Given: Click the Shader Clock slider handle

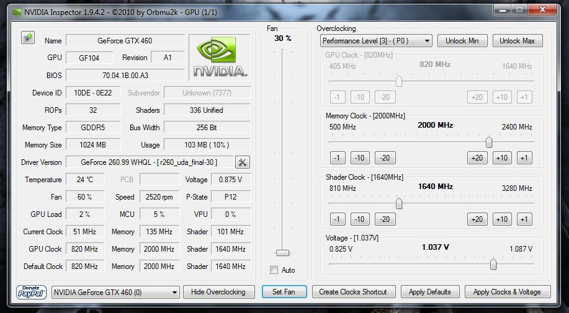Looking at the screenshot, I should pyautogui.click(x=399, y=203).
